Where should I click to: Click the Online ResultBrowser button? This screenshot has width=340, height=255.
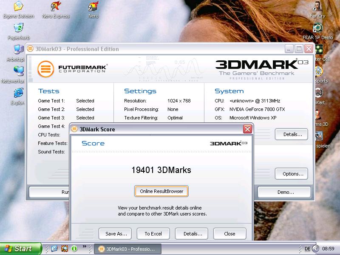coord(161,191)
